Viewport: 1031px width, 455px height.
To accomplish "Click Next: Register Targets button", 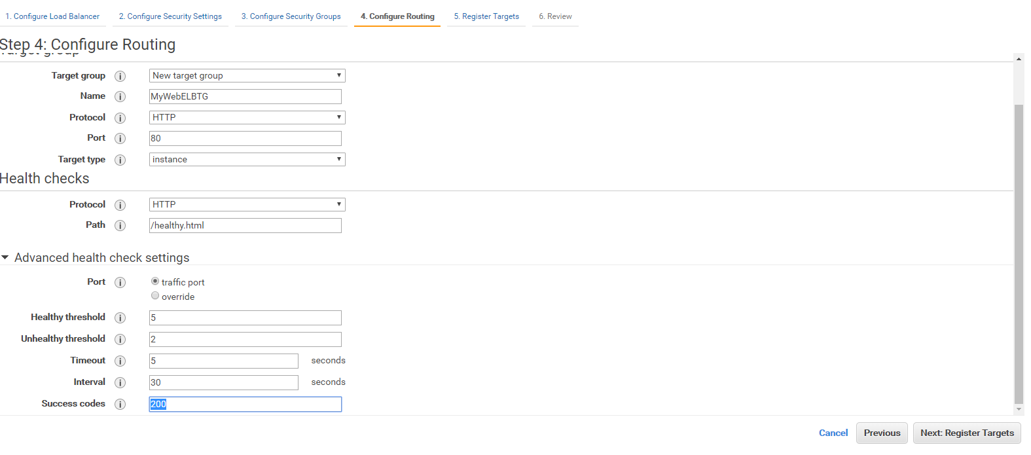I will pyautogui.click(x=966, y=433).
